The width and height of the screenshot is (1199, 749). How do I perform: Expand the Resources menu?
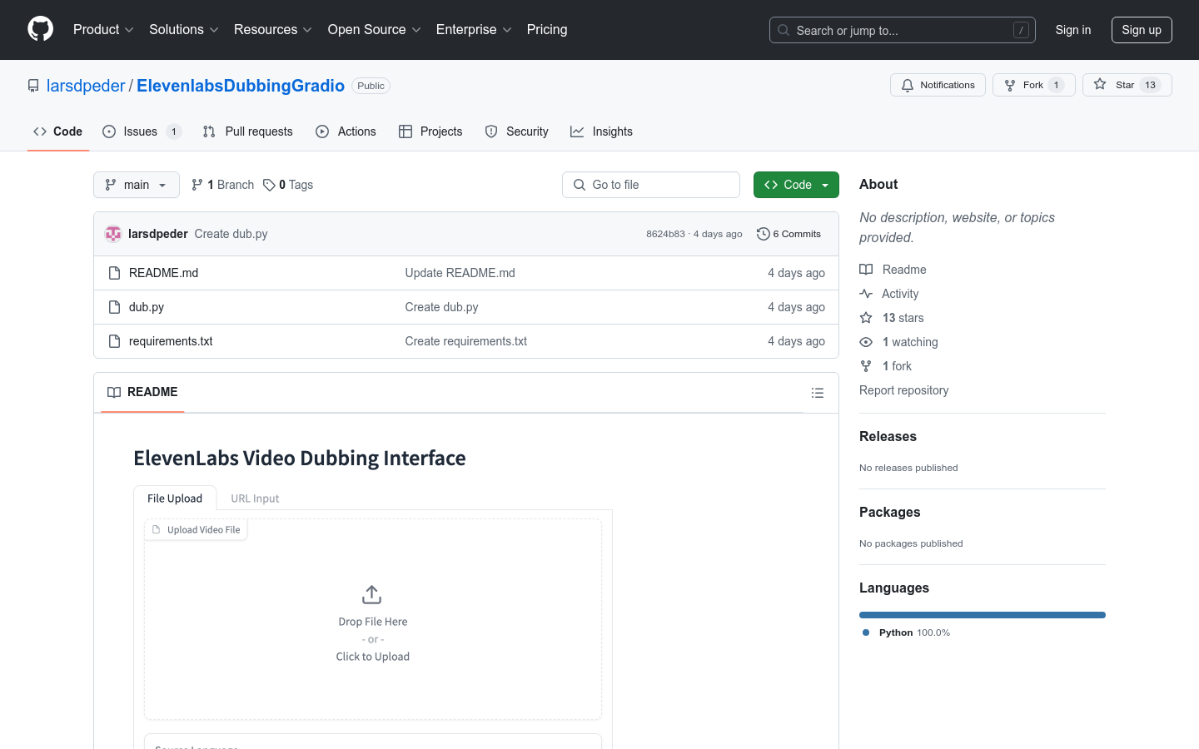(x=273, y=30)
